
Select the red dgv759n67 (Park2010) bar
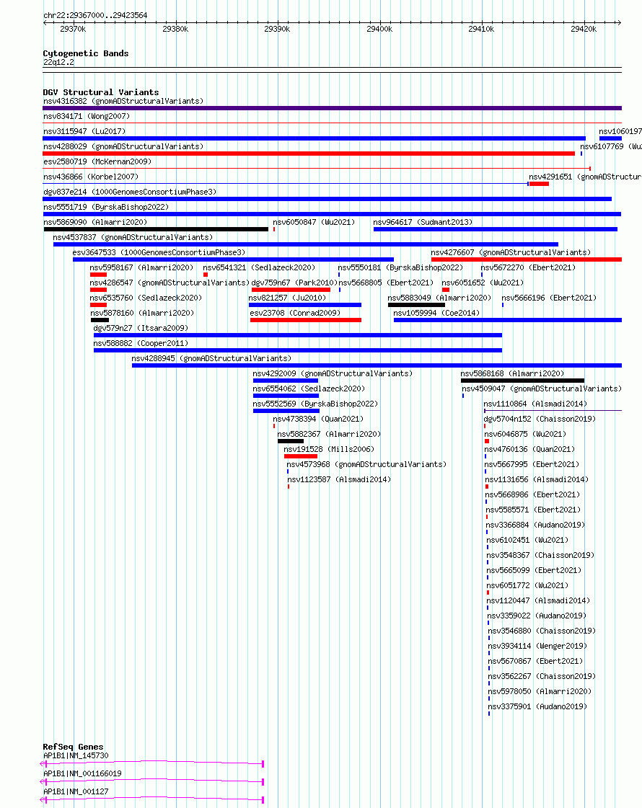coord(291,290)
